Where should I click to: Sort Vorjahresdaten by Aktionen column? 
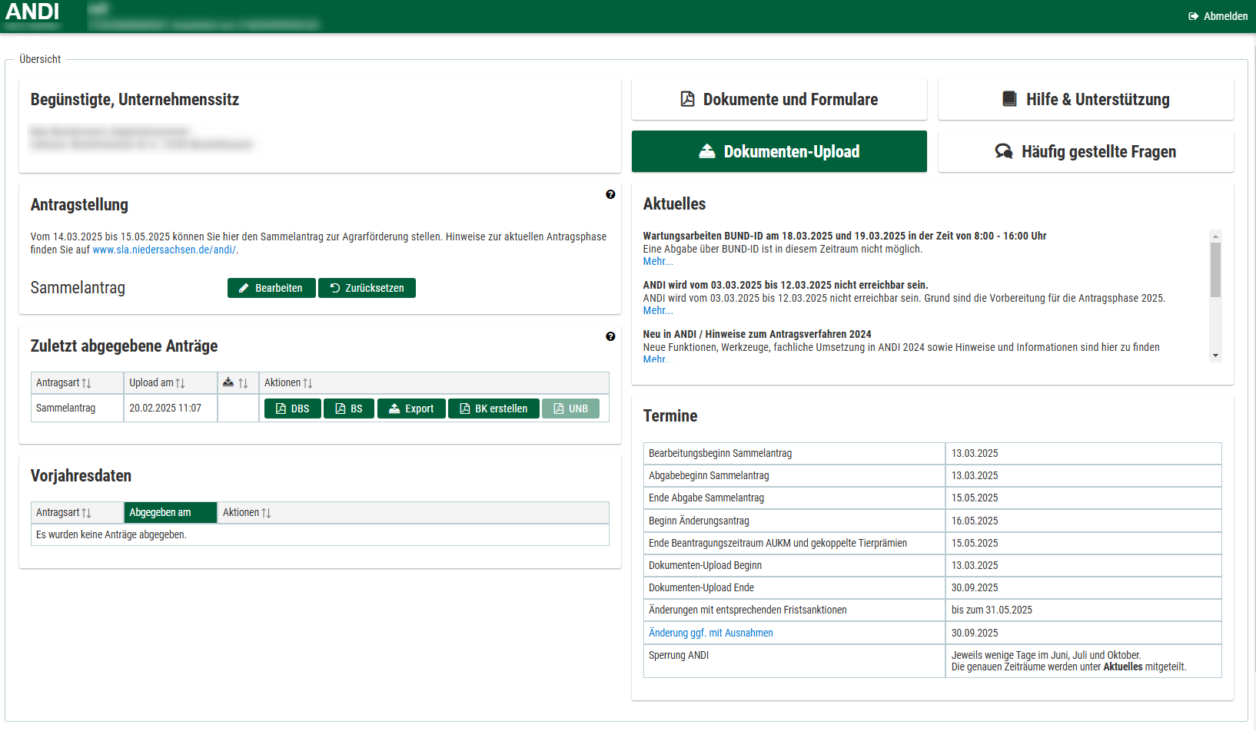pos(248,512)
